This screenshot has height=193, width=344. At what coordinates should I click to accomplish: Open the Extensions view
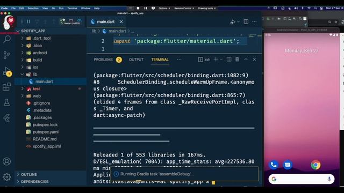[x=7, y=87]
